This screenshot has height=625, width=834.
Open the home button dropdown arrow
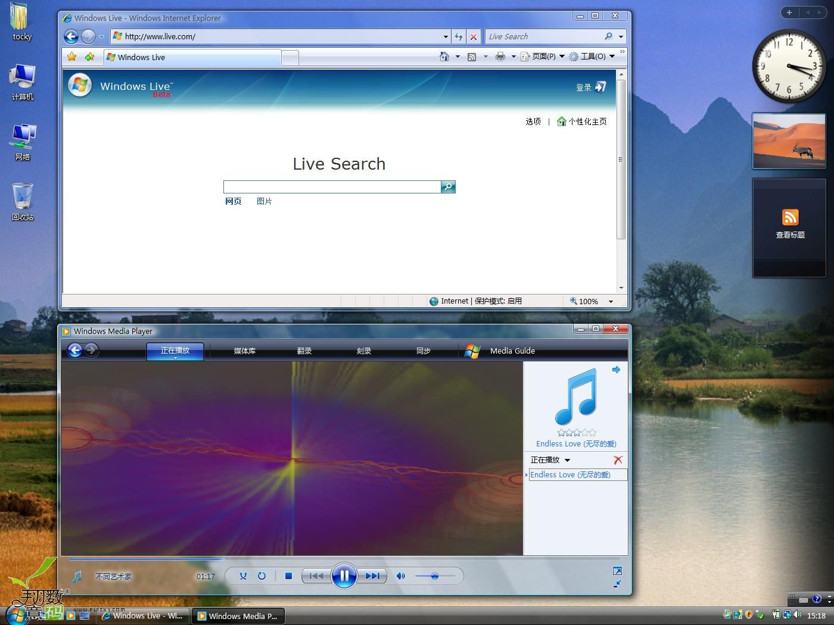click(458, 57)
